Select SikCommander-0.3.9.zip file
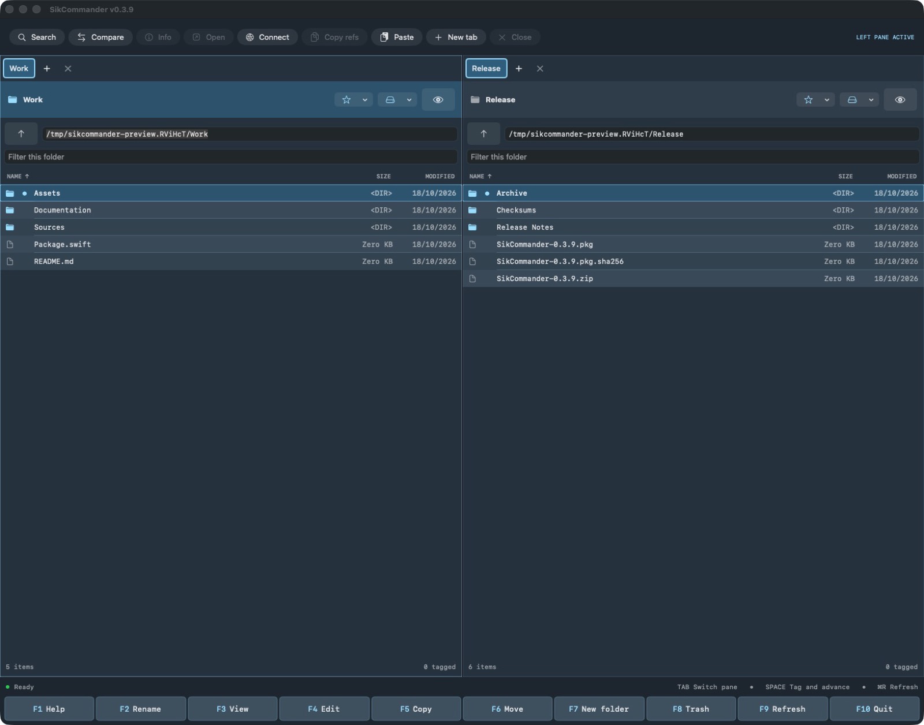Image resolution: width=924 pixels, height=725 pixels. [693, 278]
